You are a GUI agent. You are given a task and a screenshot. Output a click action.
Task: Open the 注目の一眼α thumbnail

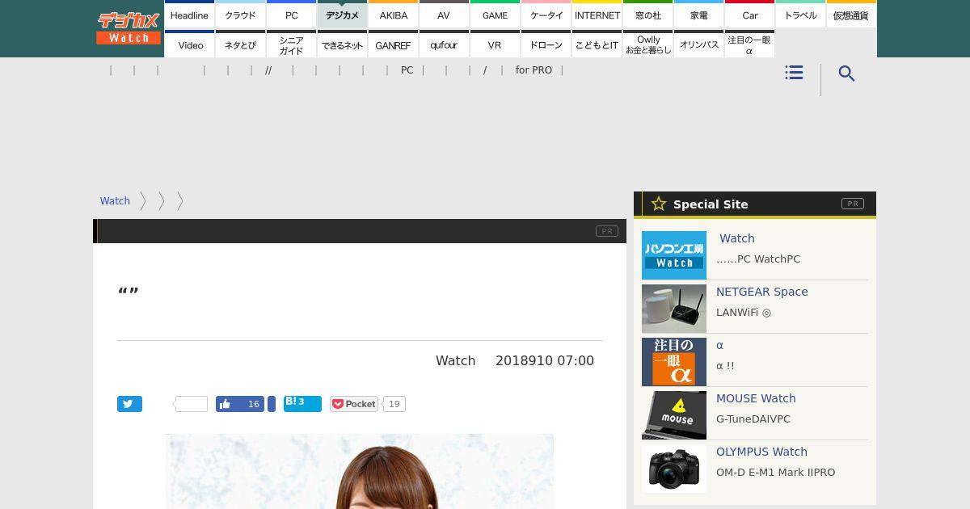[x=674, y=362]
